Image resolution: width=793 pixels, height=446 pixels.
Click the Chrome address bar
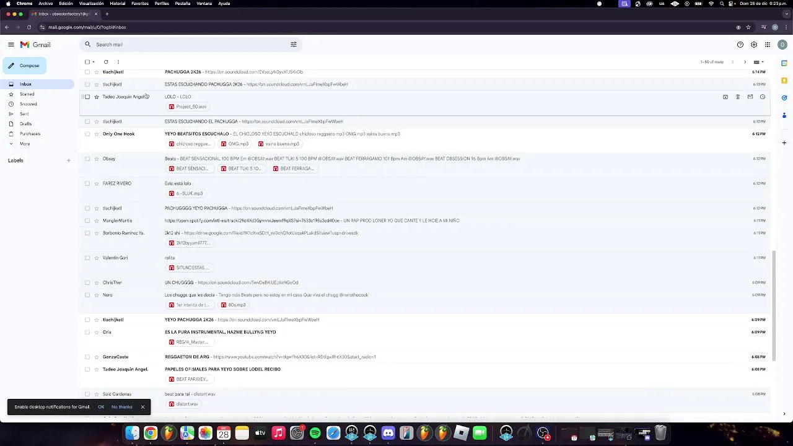coord(384,27)
